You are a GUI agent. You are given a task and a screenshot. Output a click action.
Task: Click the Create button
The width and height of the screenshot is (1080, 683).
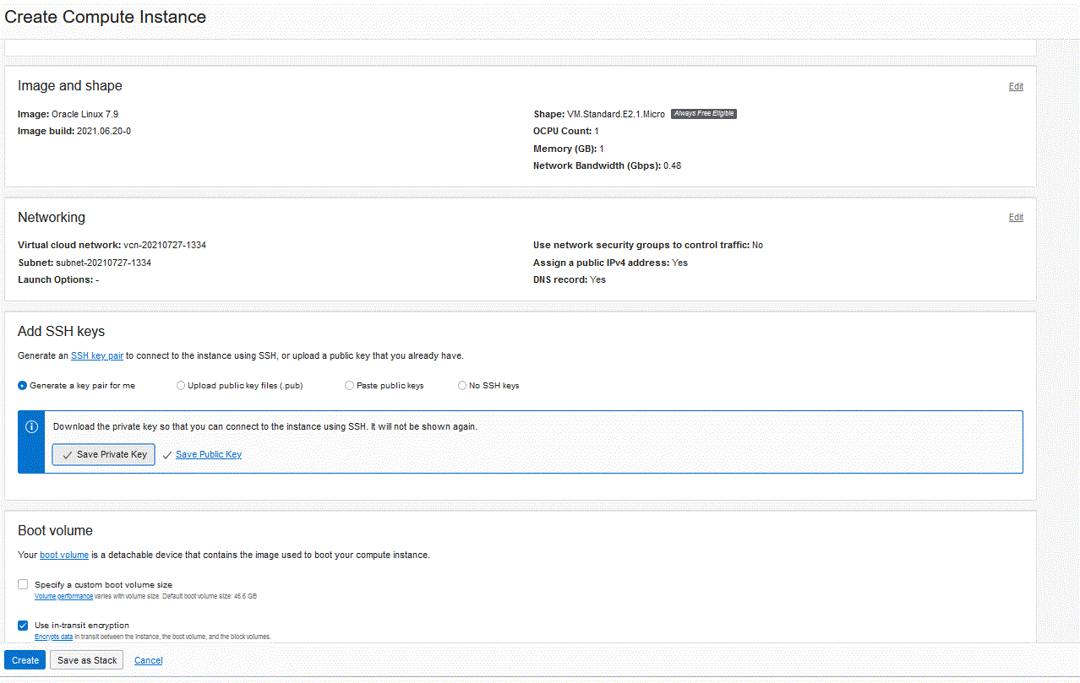(x=25, y=660)
